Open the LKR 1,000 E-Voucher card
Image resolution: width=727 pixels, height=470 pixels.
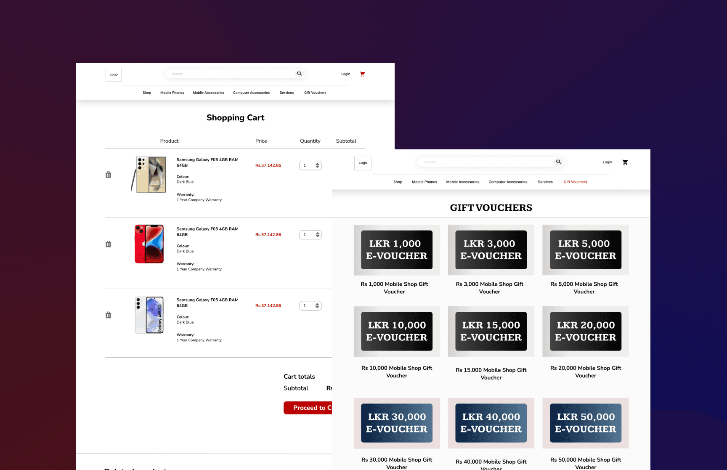[x=397, y=250]
